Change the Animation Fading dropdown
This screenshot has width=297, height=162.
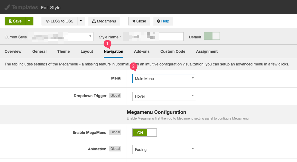164,149
